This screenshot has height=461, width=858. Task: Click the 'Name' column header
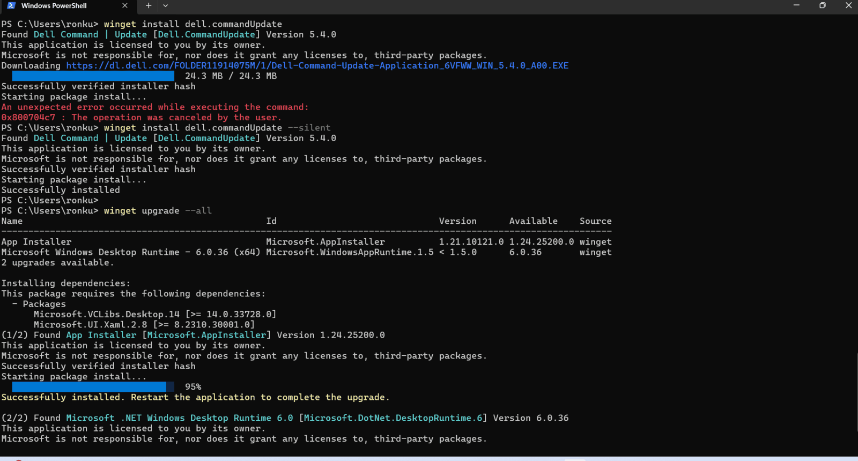(x=12, y=221)
